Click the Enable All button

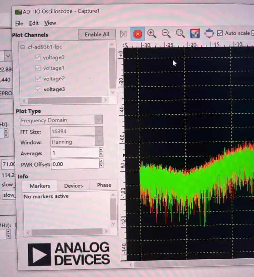97,35
